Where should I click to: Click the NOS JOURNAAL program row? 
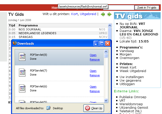click(x=58, y=29)
